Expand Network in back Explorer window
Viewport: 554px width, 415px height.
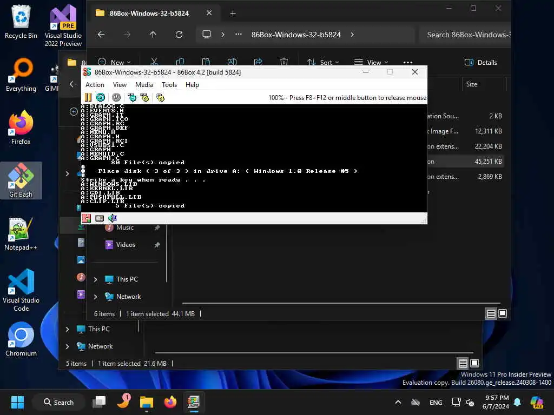click(x=67, y=346)
